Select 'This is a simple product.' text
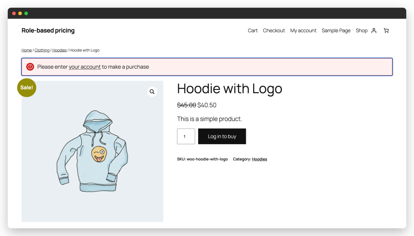 tap(209, 119)
